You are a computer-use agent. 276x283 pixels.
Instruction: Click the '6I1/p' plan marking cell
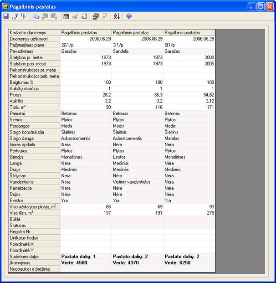click(x=189, y=45)
